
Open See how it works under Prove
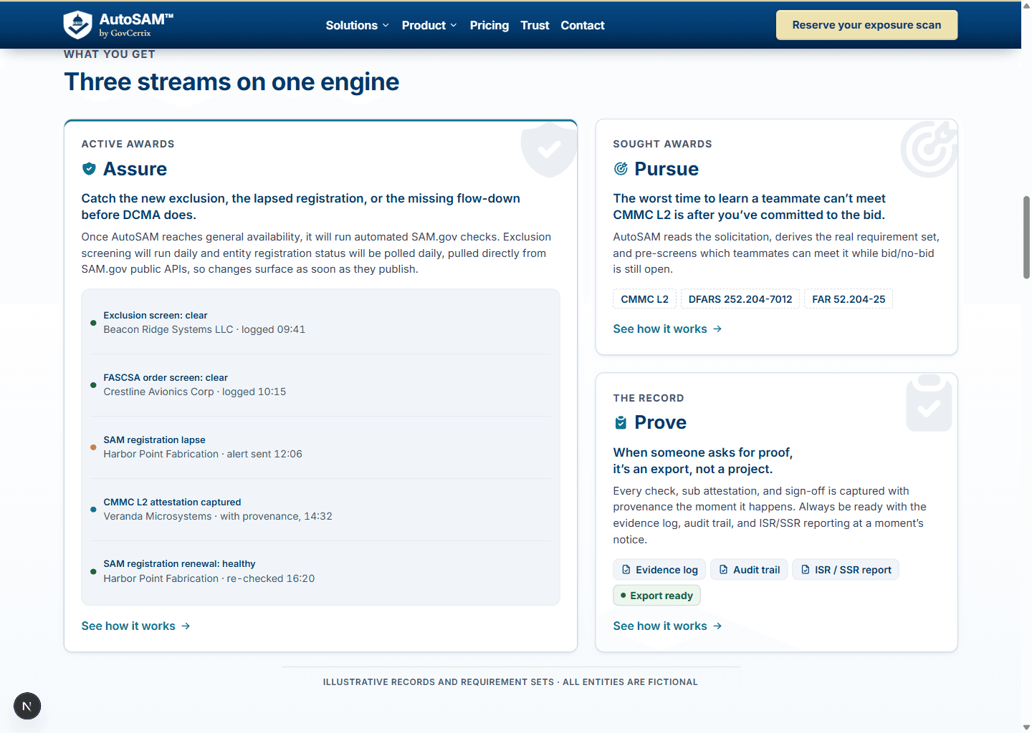pyautogui.click(x=668, y=626)
